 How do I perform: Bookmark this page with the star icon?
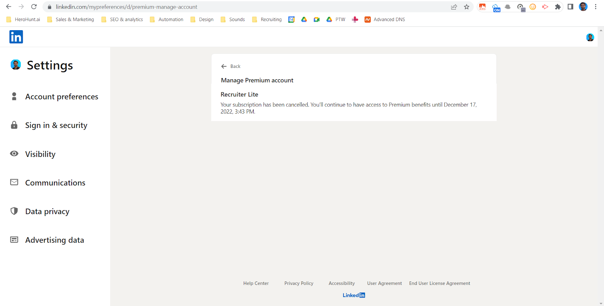467,7
